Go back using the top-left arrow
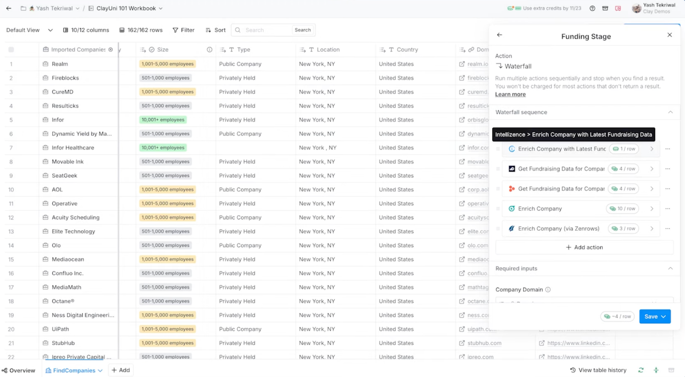The height and width of the screenshot is (377, 685). (x=9, y=8)
